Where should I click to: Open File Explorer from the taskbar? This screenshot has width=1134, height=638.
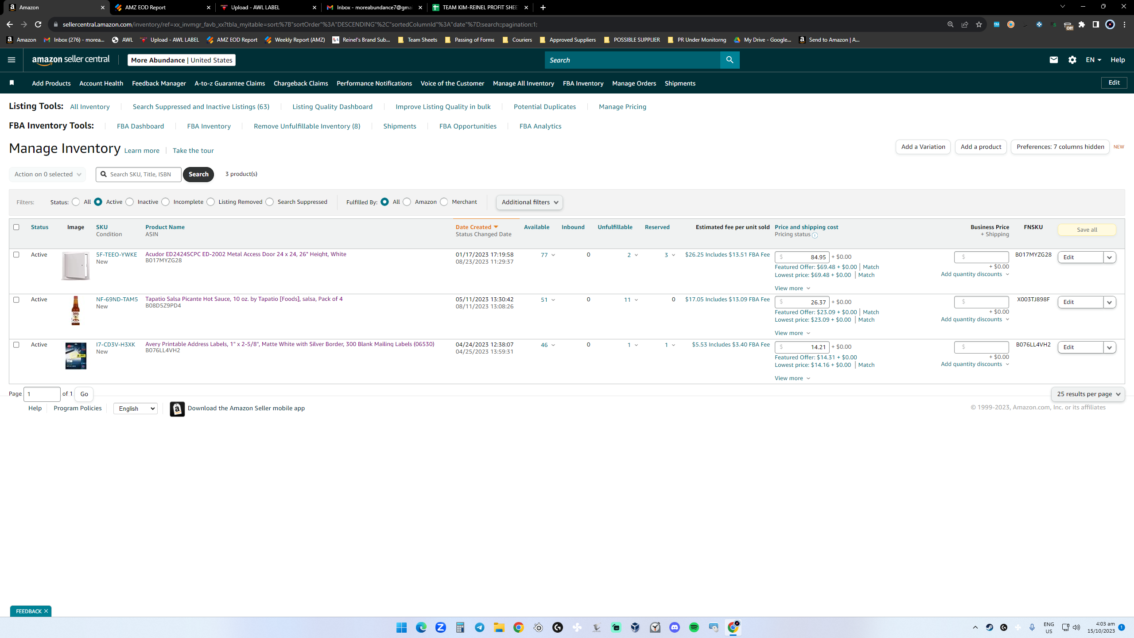(499, 627)
